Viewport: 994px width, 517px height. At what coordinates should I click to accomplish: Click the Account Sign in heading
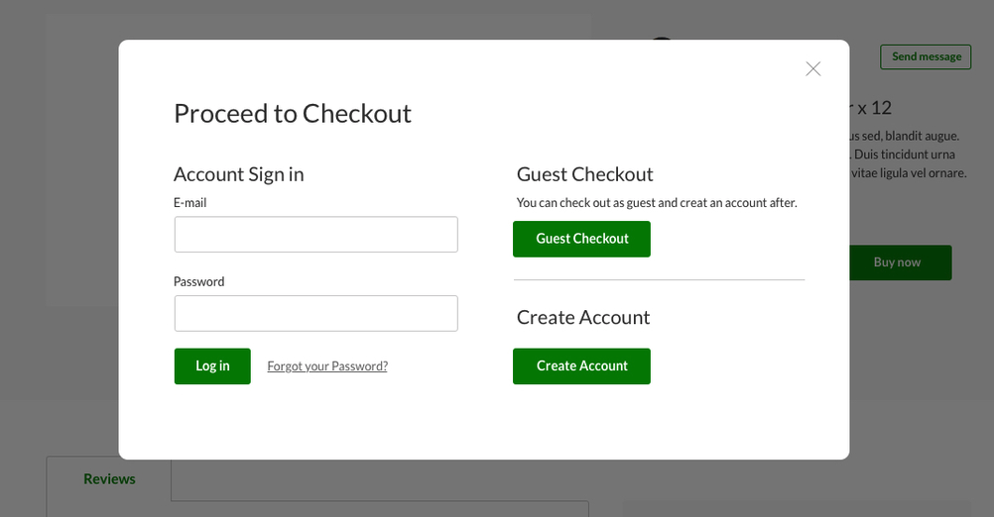pos(239,174)
